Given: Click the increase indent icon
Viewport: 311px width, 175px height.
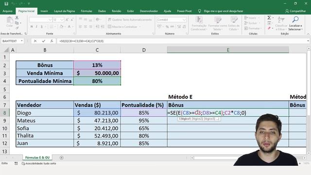Looking at the screenshot, I should (x=103, y=27).
